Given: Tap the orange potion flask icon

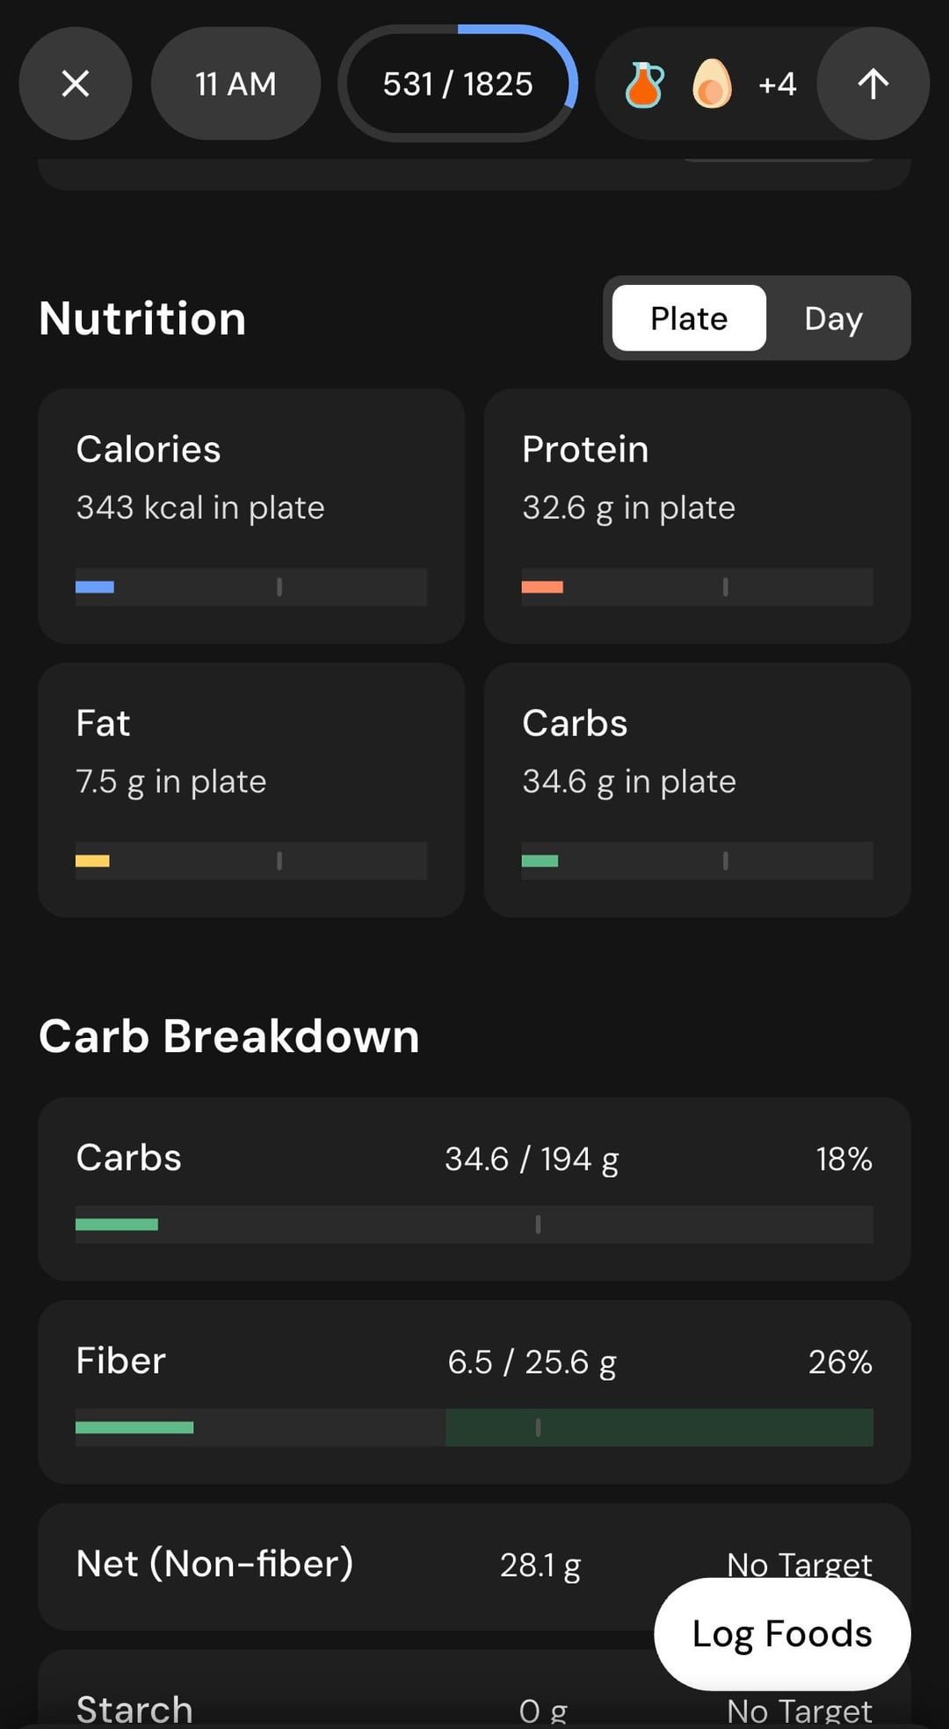Looking at the screenshot, I should 644,84.
